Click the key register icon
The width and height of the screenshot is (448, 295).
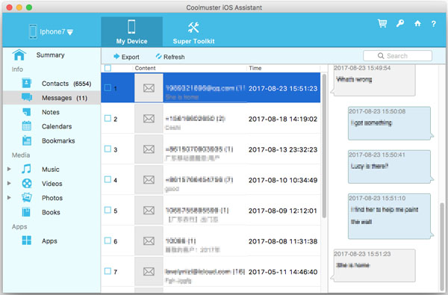pos(400,23)
